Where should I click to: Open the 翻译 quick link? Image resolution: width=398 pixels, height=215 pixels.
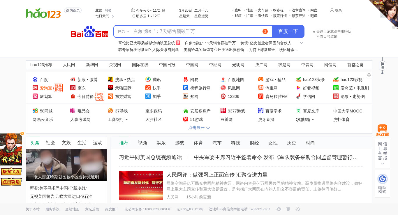314,16
